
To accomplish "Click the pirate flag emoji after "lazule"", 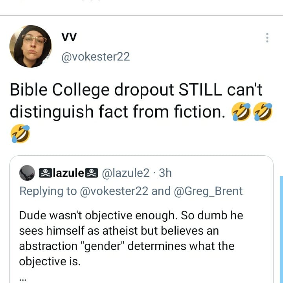I will [92, 173].
